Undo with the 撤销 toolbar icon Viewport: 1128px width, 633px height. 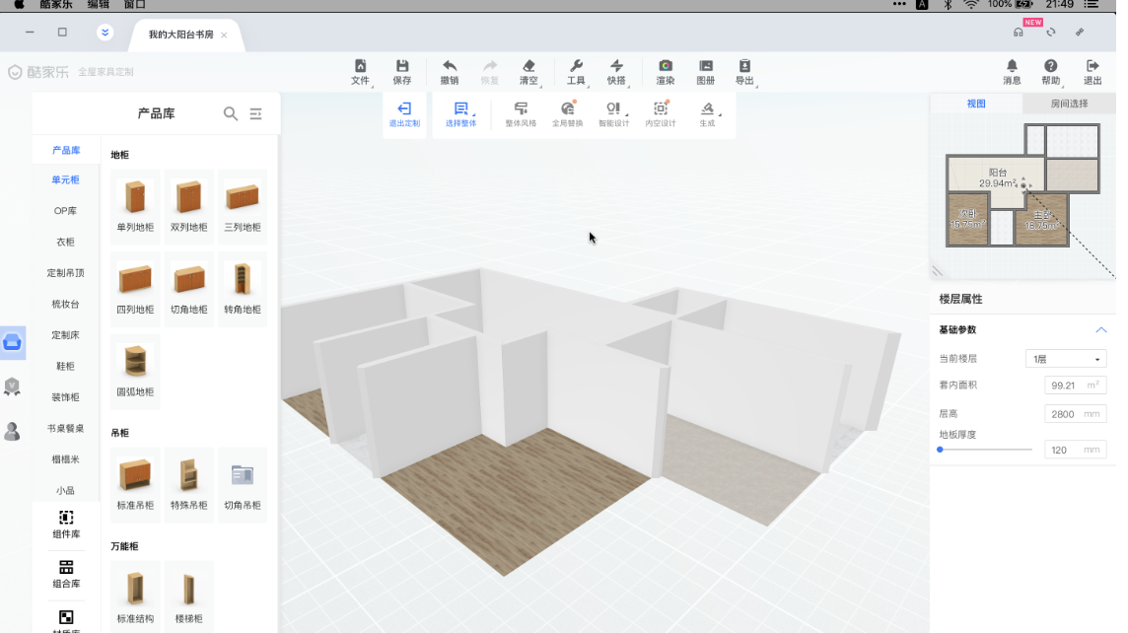450,66
